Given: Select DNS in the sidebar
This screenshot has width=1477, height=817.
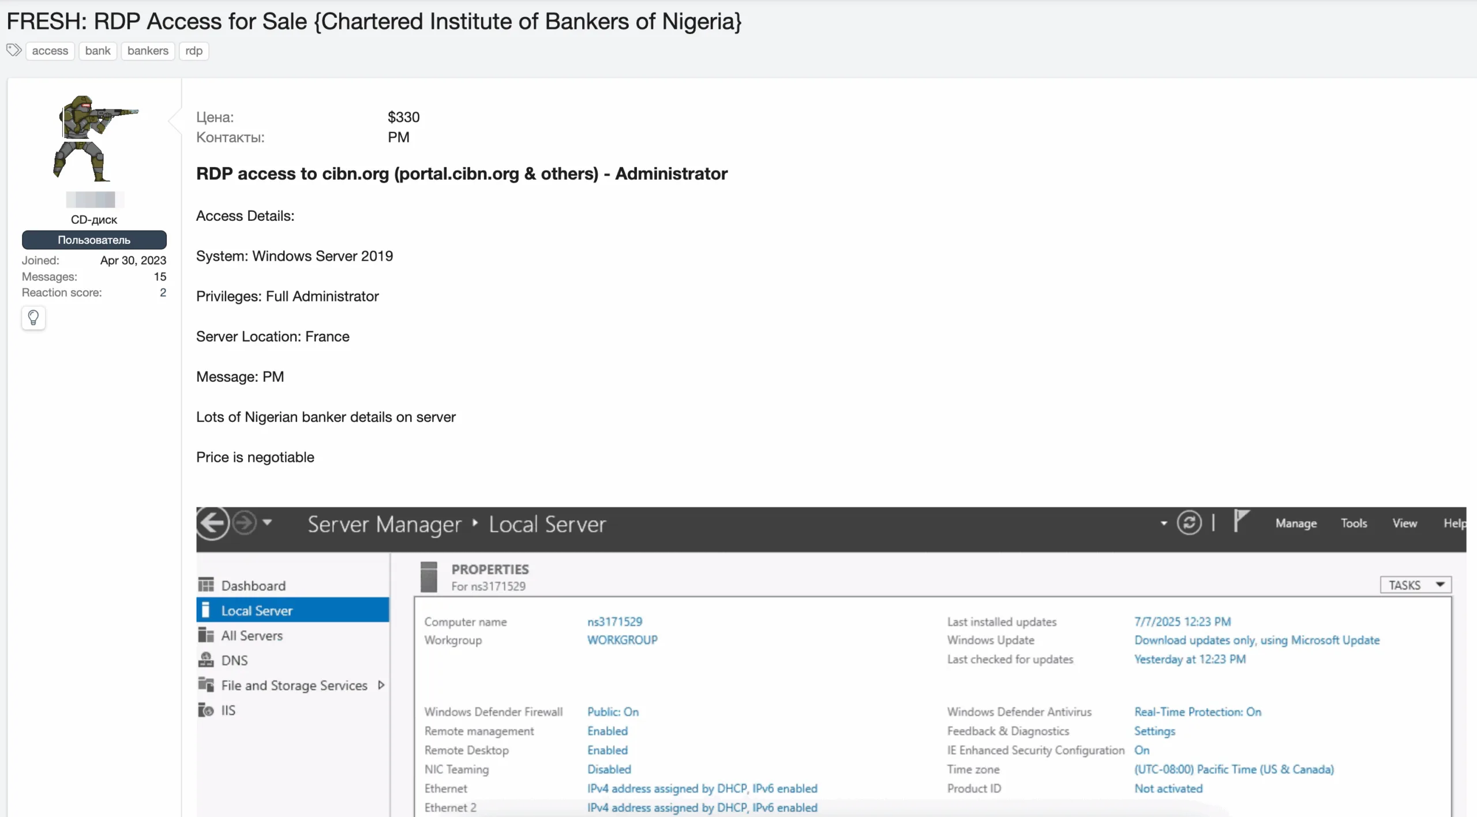Looking at the screenshot, I should [x=293, y=660].
